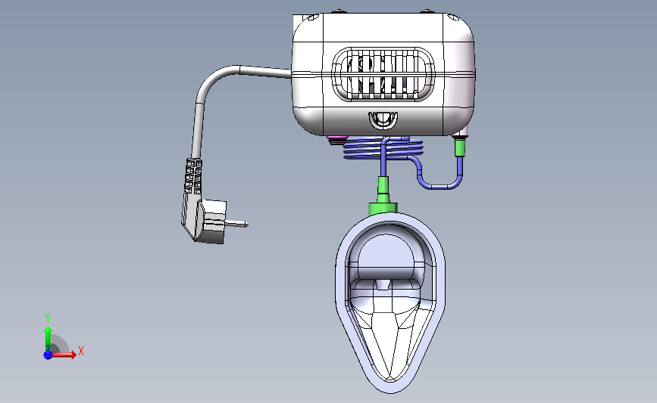
Task: Select the nebulizer face mask
Action: pyautogui.click(x=390, y=302)
